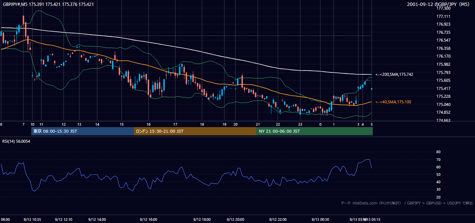This screenshot has width=475, height=223.
Task: Click hour marker 15 below the price chart
Action: 122,124
